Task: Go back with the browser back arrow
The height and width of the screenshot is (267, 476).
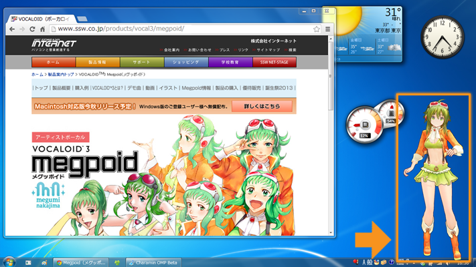Action: [12, 29]
